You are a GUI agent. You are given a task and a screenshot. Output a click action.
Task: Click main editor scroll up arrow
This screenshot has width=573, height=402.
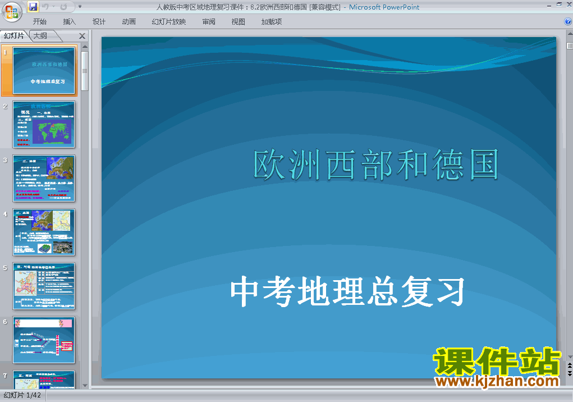coord(570,34)
